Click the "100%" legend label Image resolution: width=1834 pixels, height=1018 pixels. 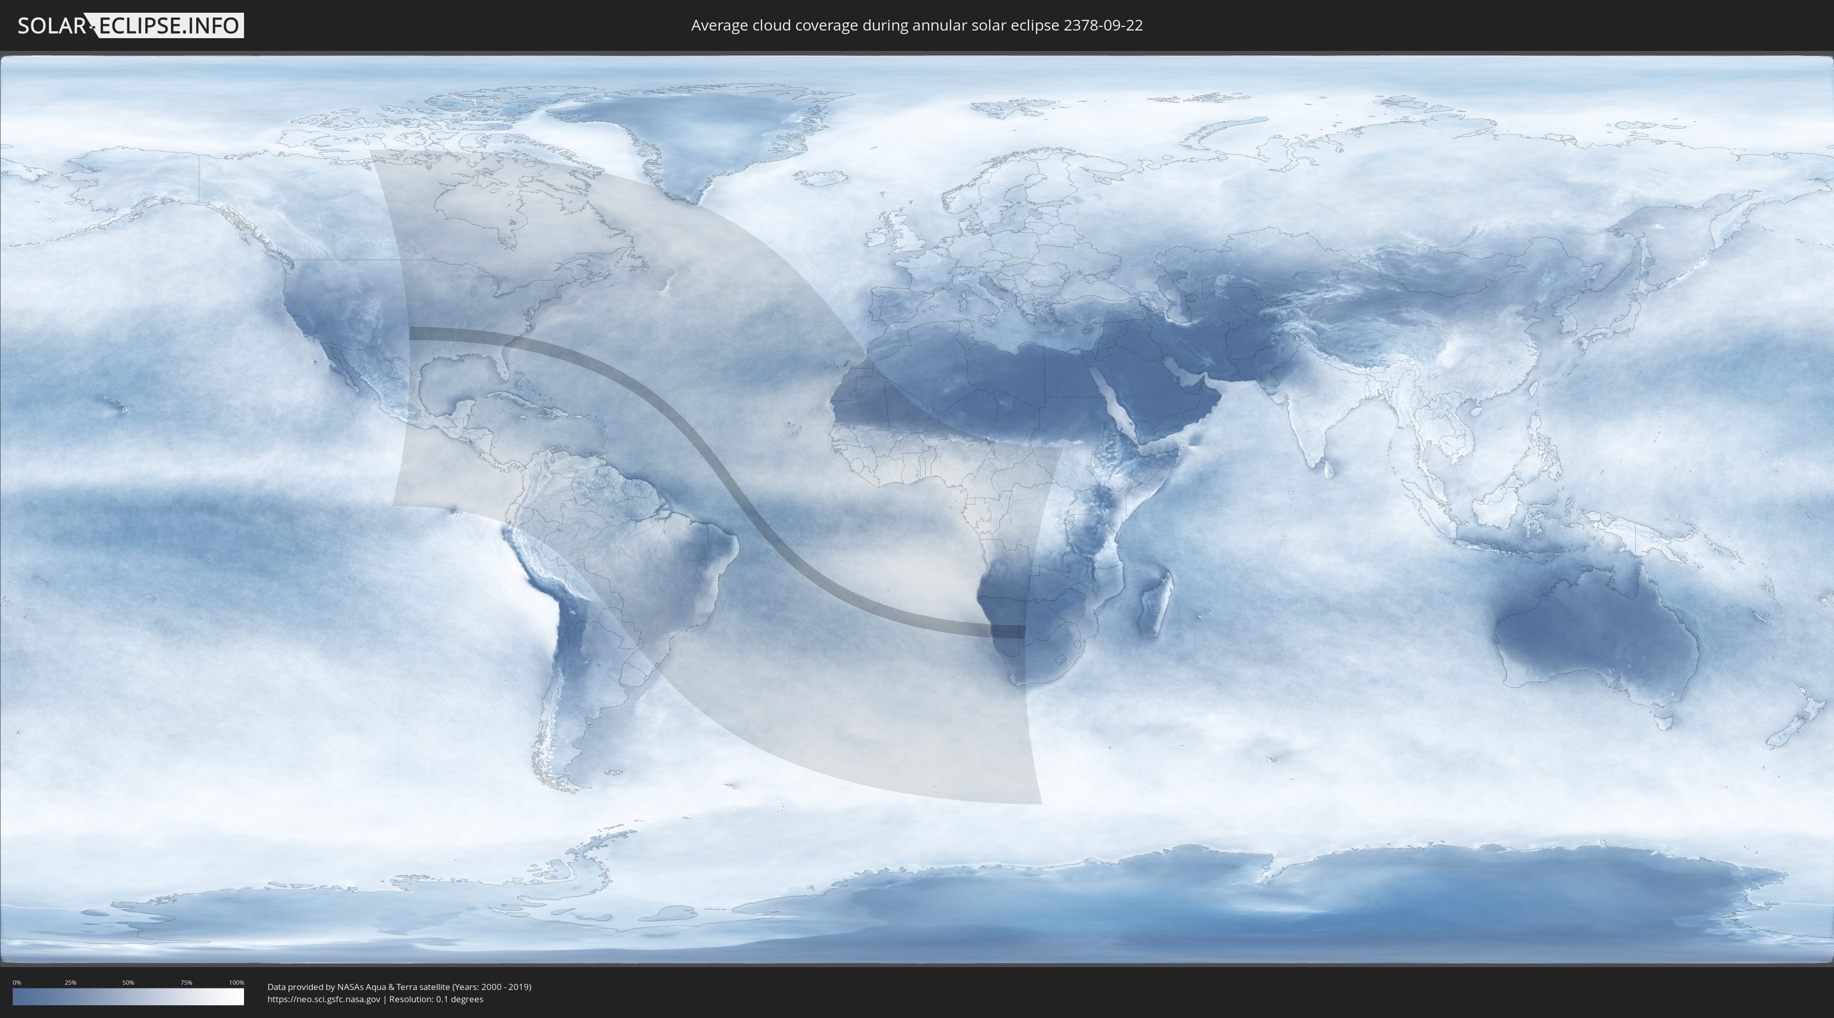tap(236, 982)
